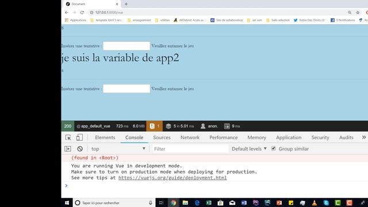Viewport: 368px width, 207px height.
Task: Open Excel from the taskbar
Action: coord(209,203)
